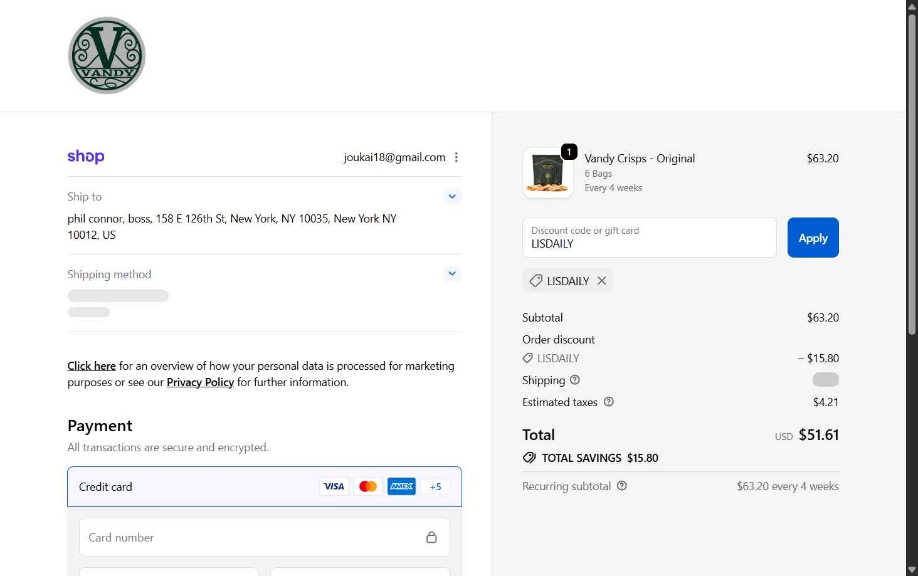Click the Amex card icon

pyautogui.click(x=401, y=486)
